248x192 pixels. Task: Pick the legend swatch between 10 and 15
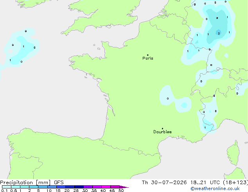[52, 187]
